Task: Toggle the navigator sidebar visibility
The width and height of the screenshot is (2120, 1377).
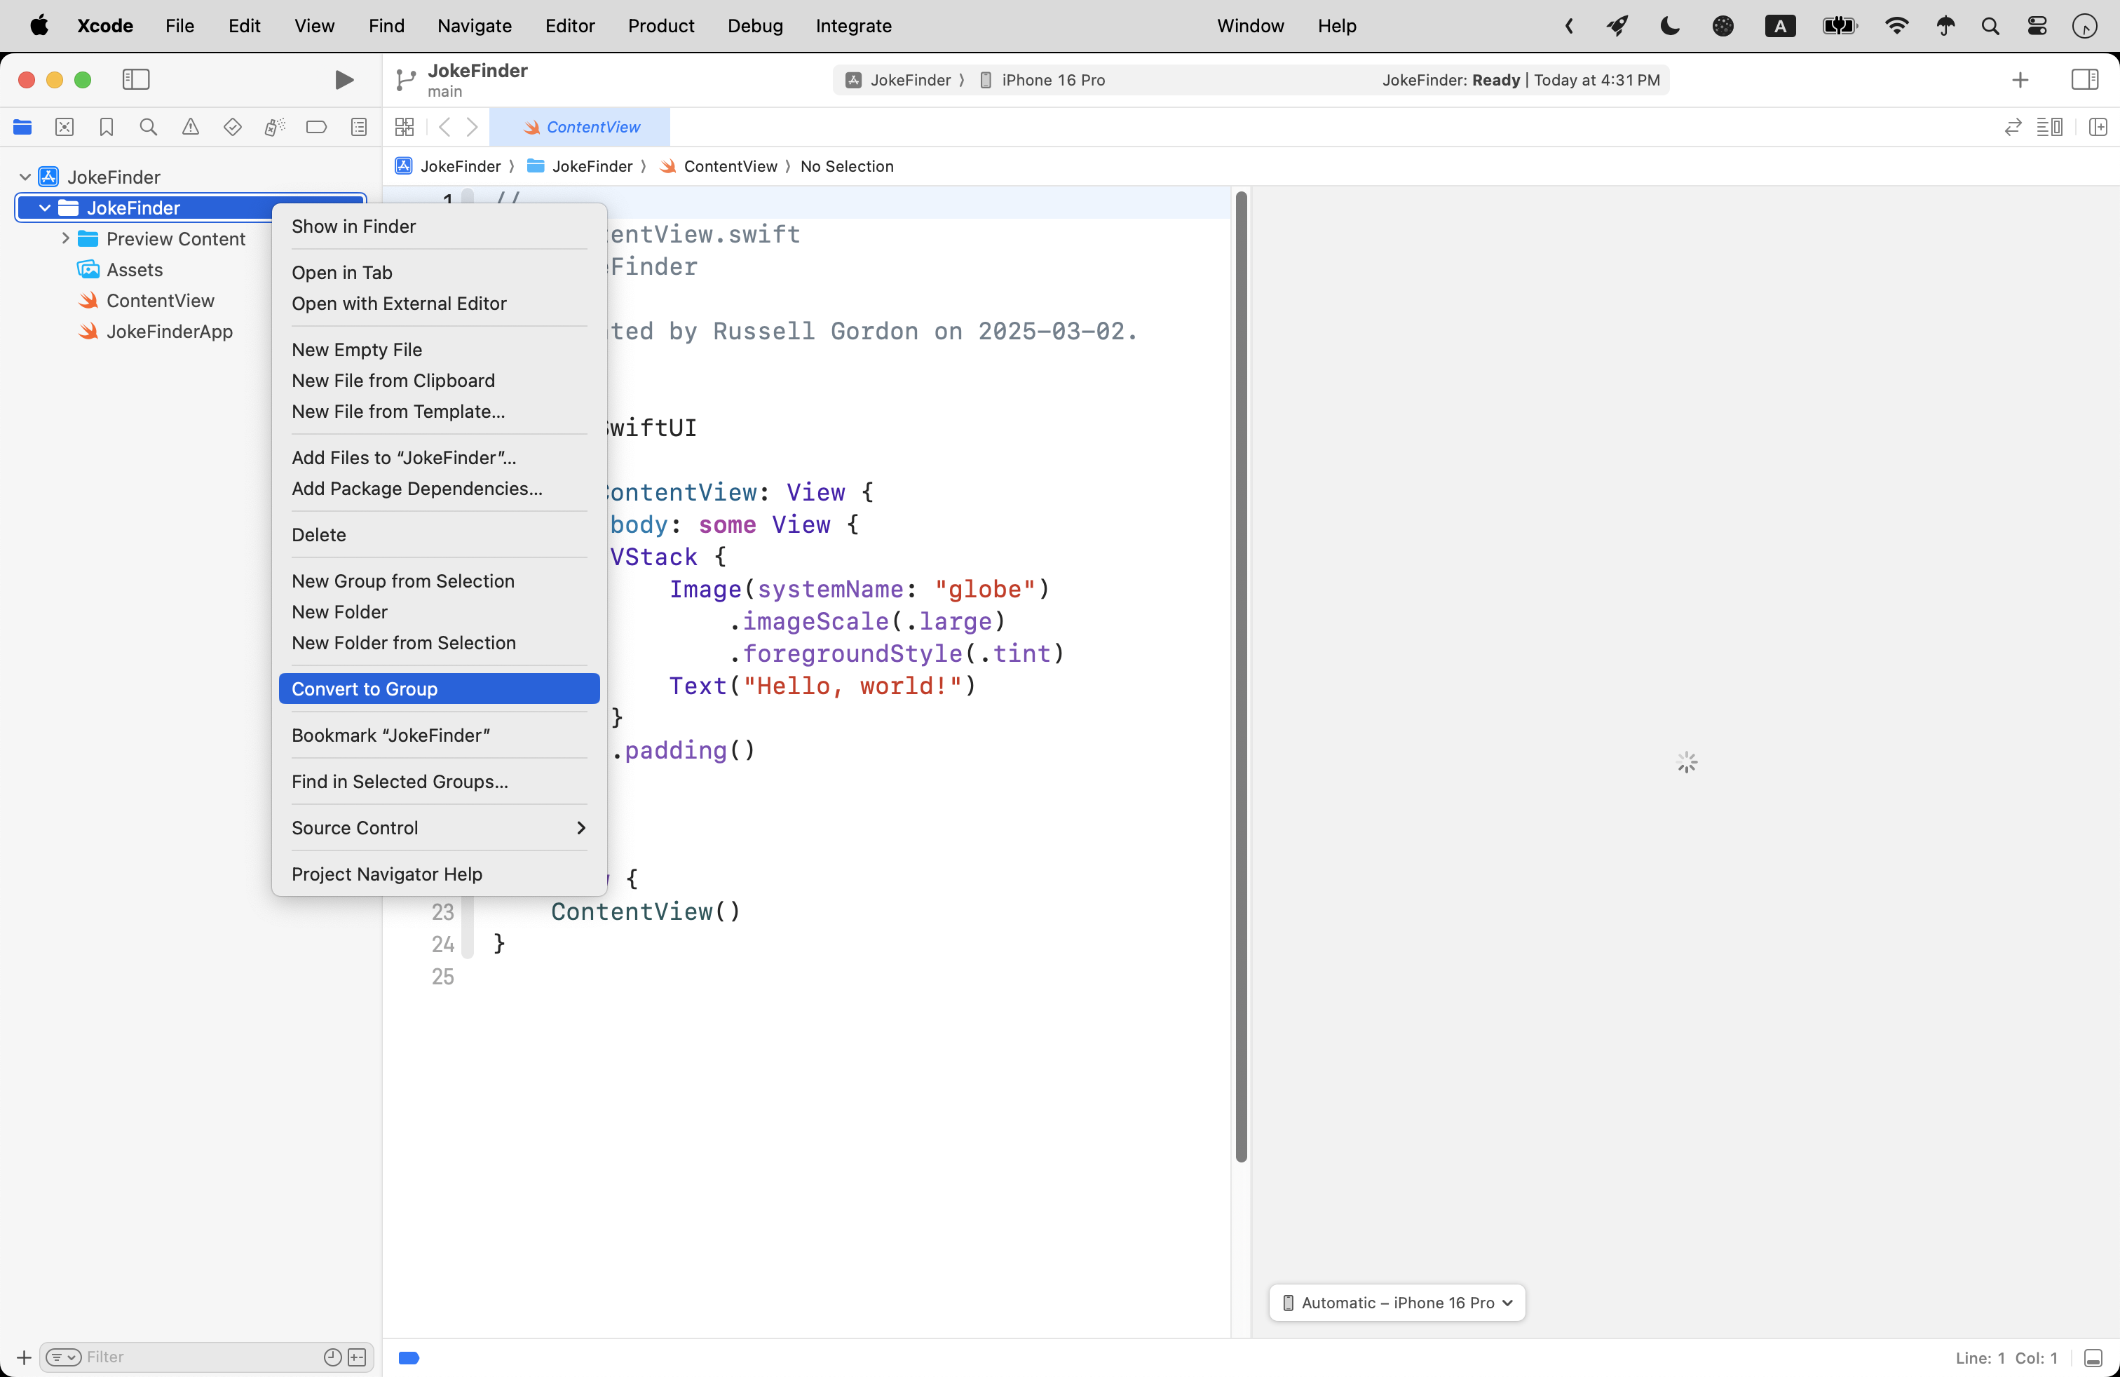Action: [x=135, y=80]
